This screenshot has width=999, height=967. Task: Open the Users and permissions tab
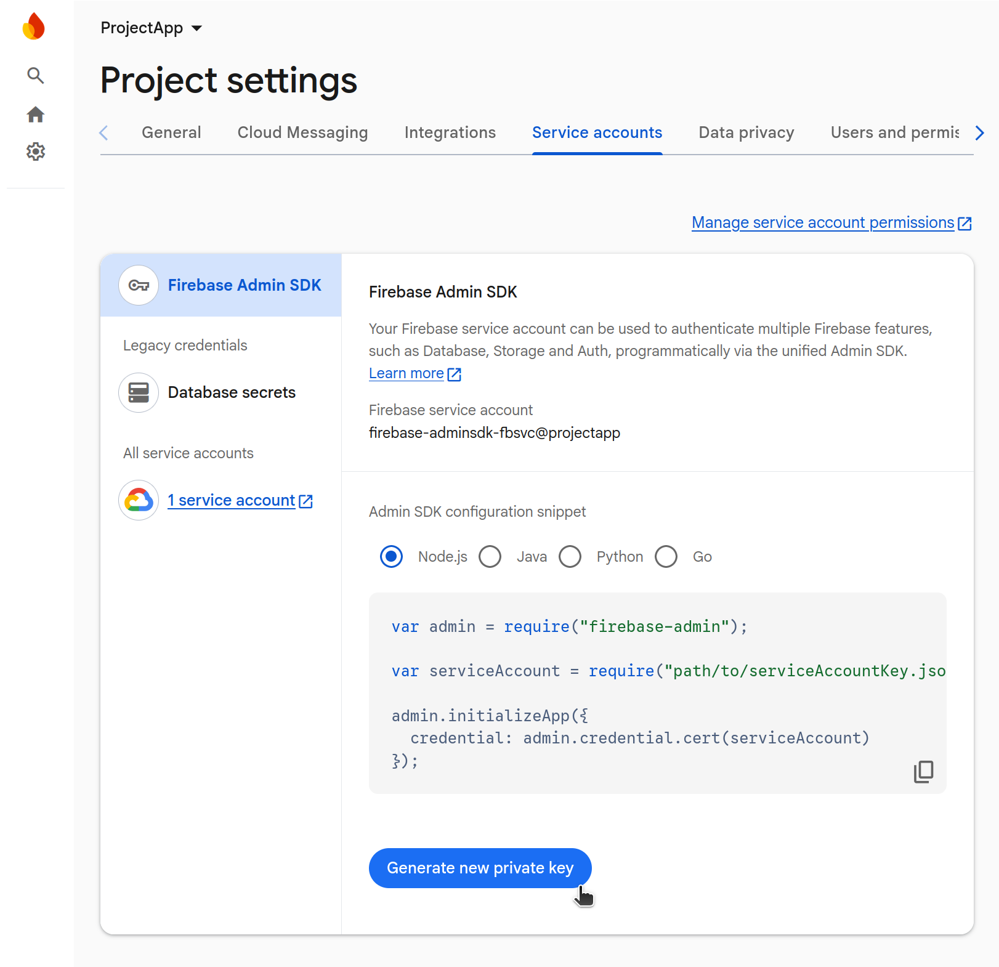[895, 132]
